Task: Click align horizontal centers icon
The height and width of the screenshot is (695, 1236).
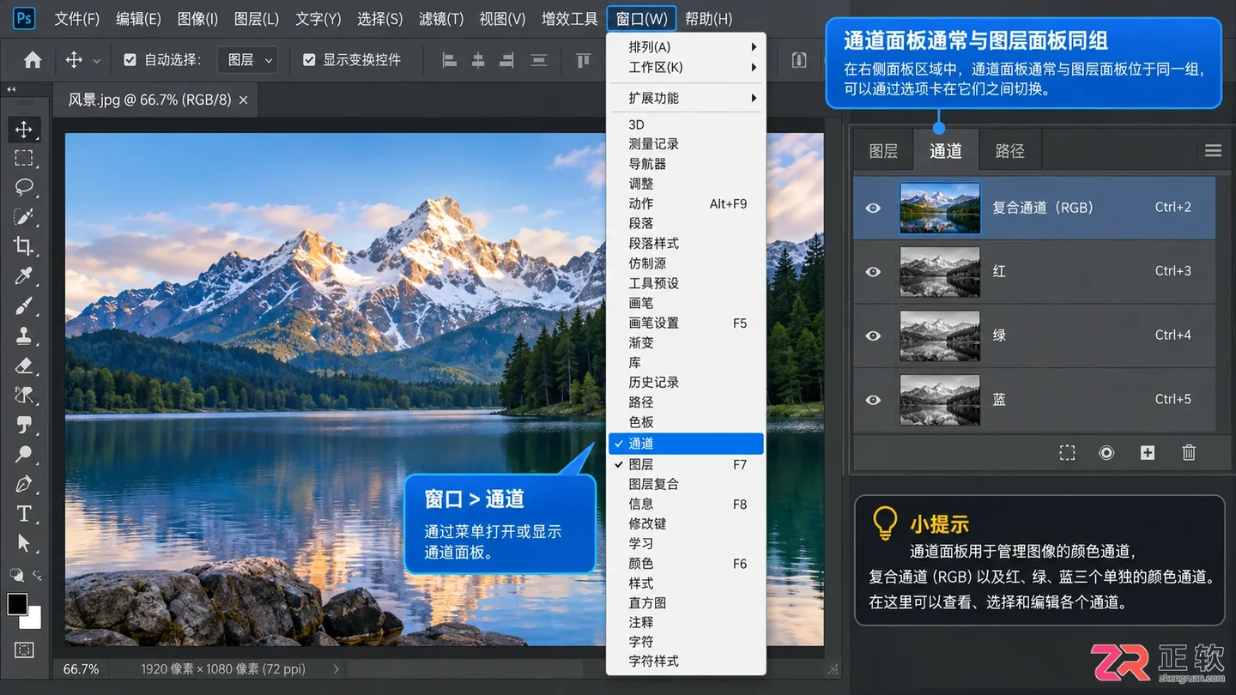Action: point(478,60)
